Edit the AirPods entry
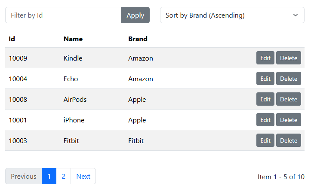This screenshot has width=311, height=189. pyautogui.click(x=265, y=99)
